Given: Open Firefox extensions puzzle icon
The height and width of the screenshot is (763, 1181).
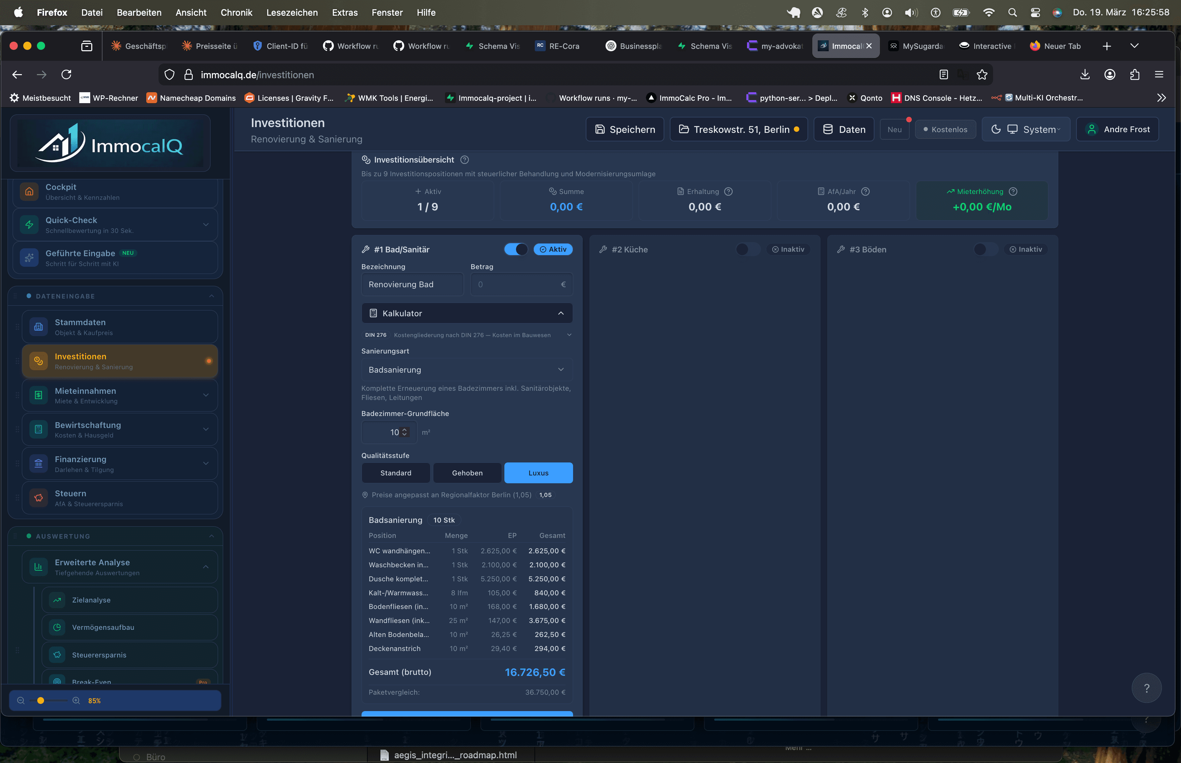Looking at the screenshot, I should pos(1135,74).
